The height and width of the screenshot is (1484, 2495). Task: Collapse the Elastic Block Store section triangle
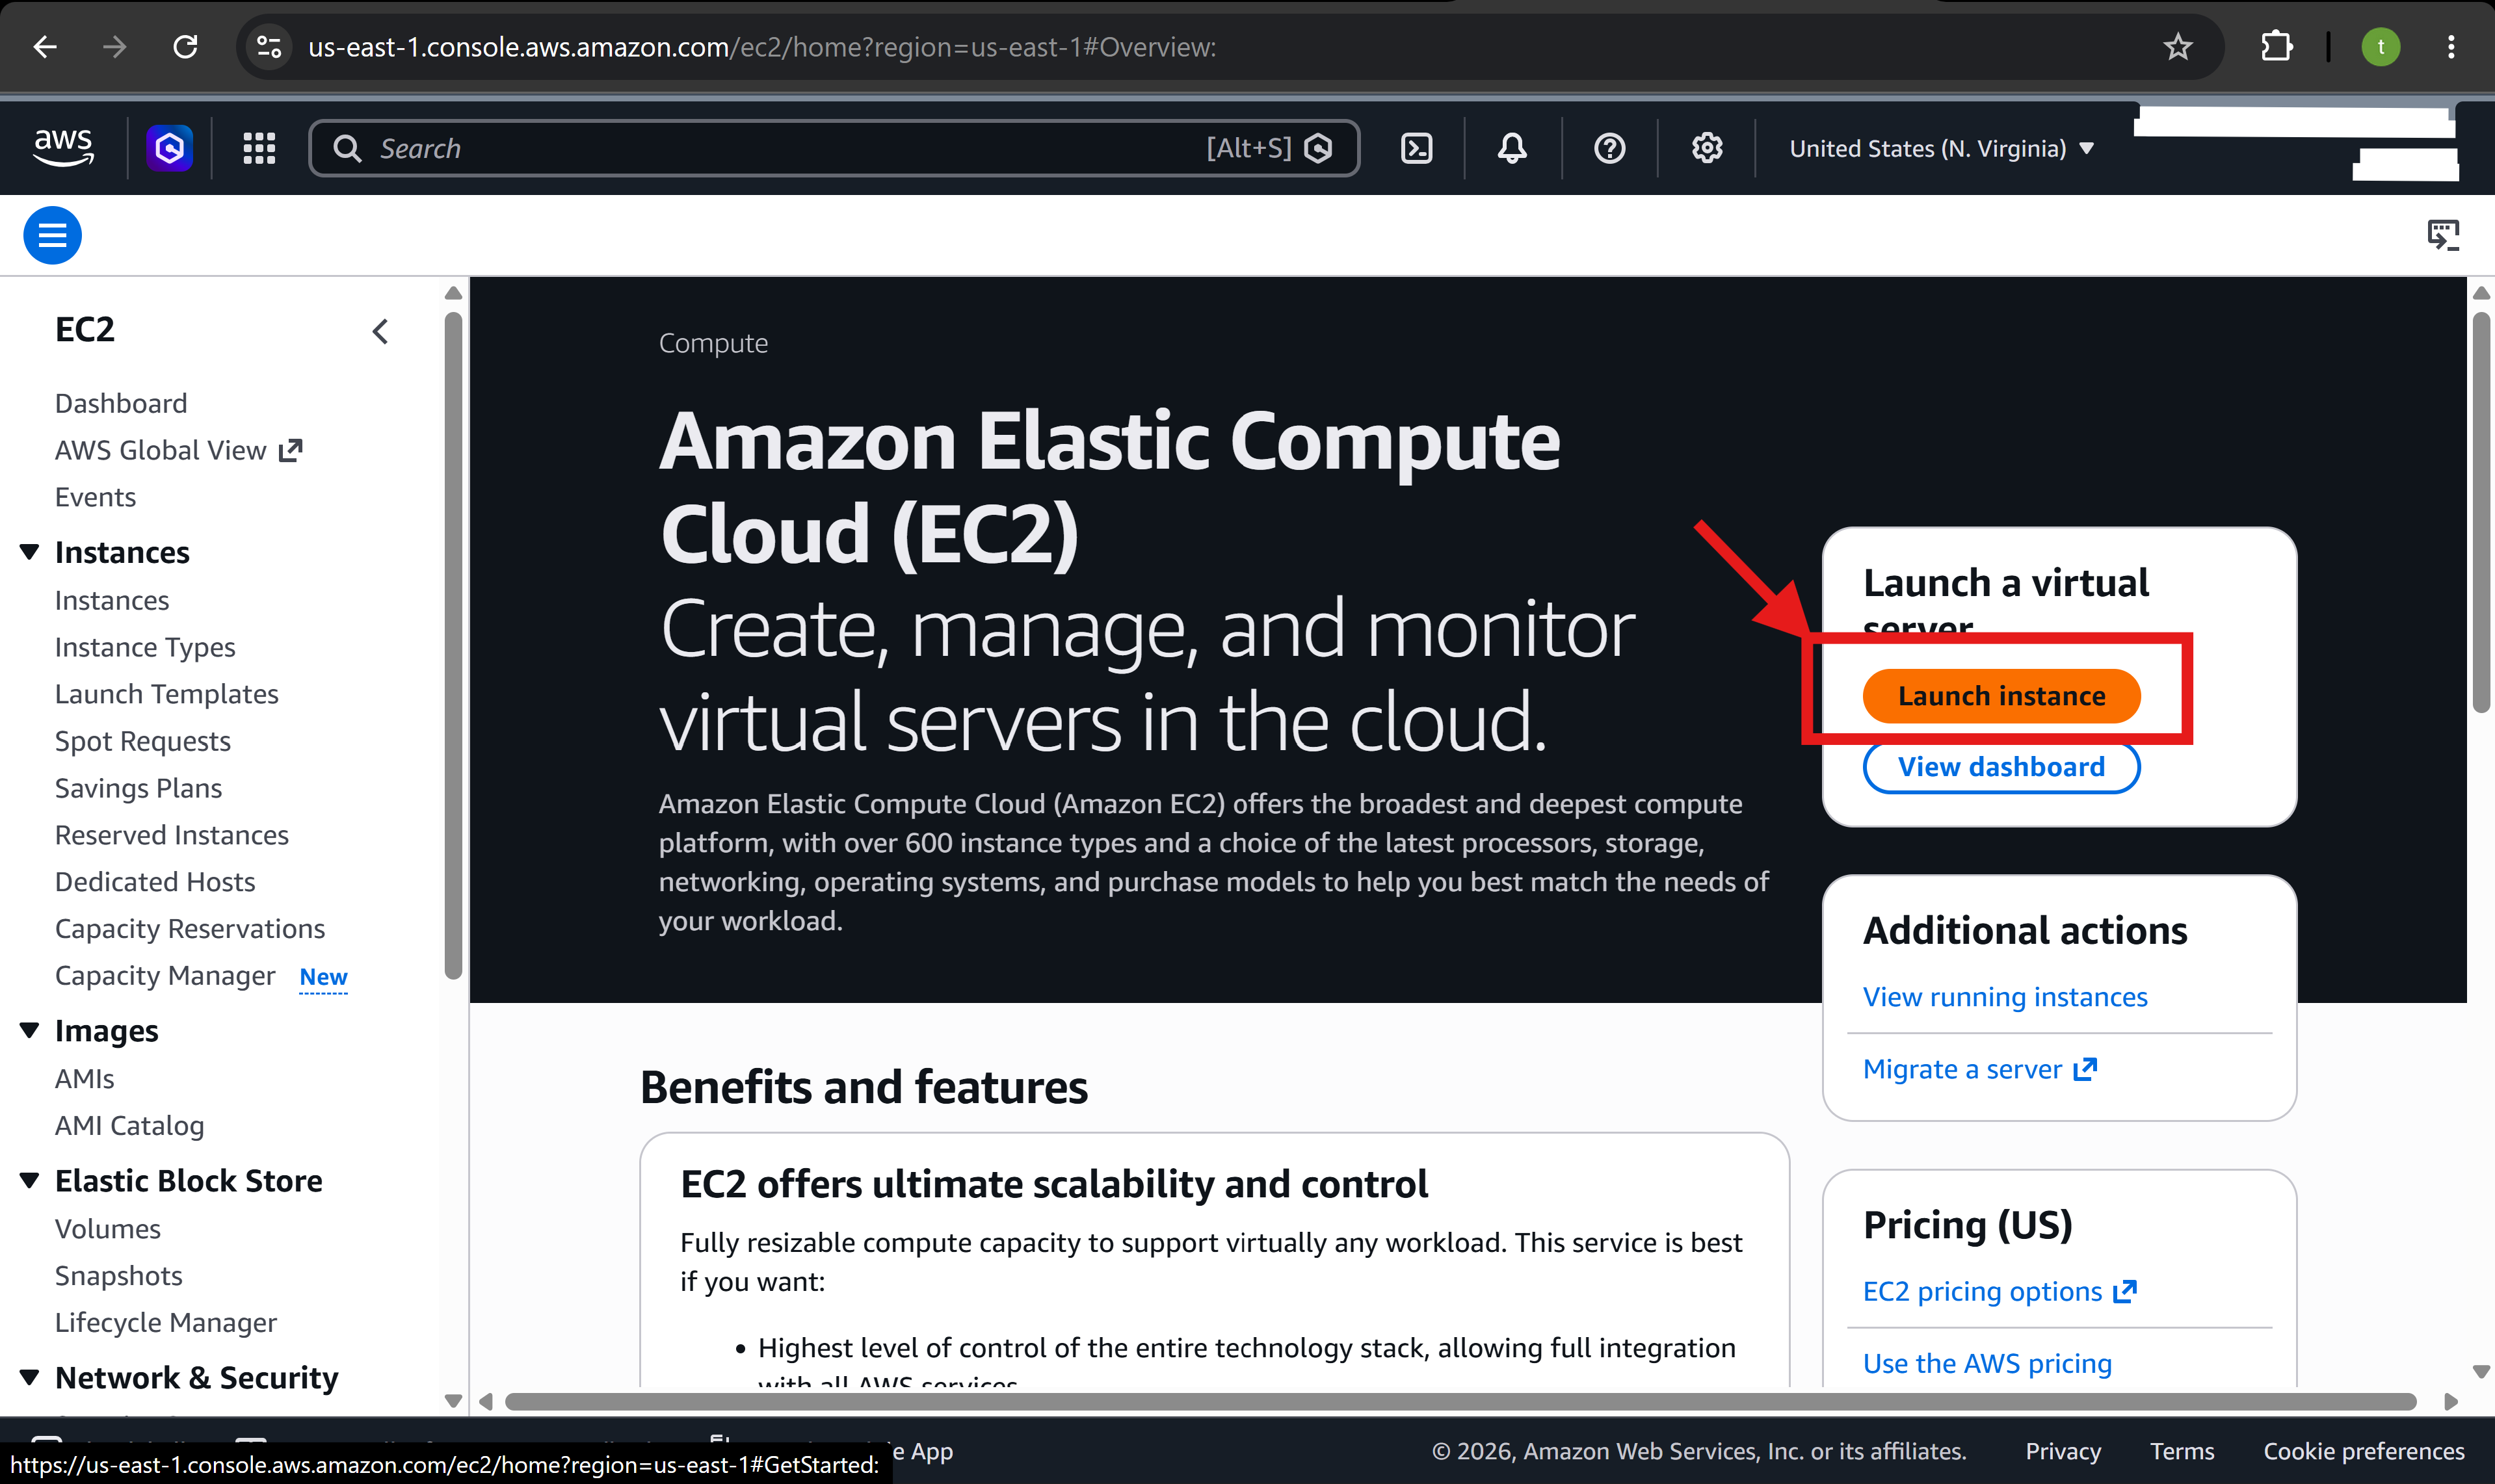[30, 1180]
